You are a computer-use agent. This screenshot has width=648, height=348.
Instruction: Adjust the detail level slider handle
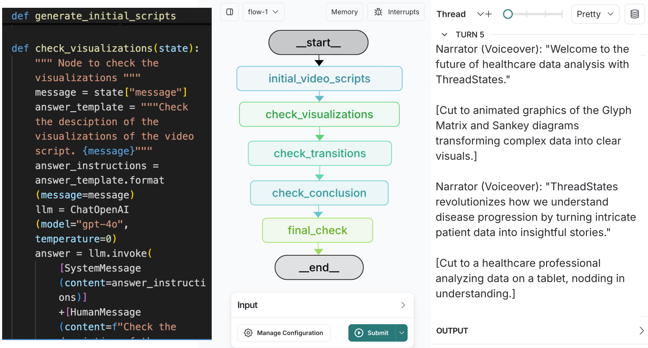pos(508,14)
